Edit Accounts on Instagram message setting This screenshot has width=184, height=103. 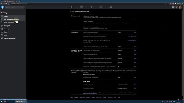tap(135, 88)
